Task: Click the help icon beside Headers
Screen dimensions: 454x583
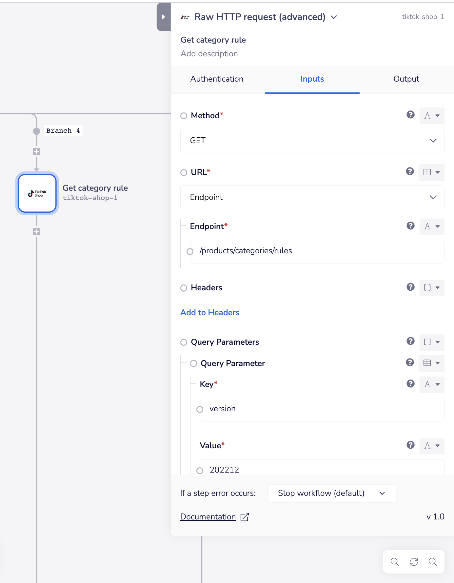Action: (410, 287)
